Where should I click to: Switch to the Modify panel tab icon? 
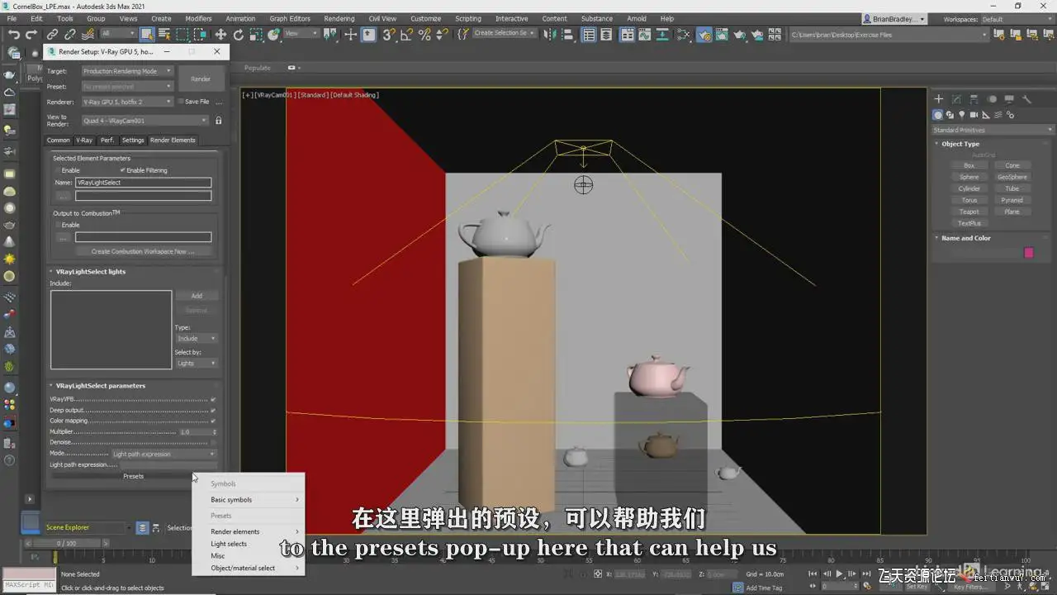click(x=956, y=99)
